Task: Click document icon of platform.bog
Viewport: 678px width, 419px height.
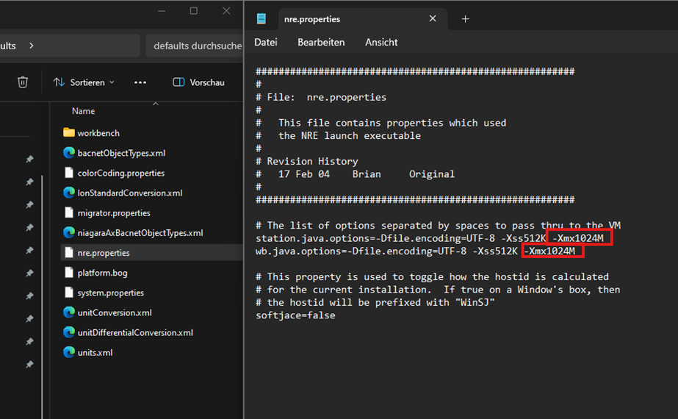Action: click(69, 272)
